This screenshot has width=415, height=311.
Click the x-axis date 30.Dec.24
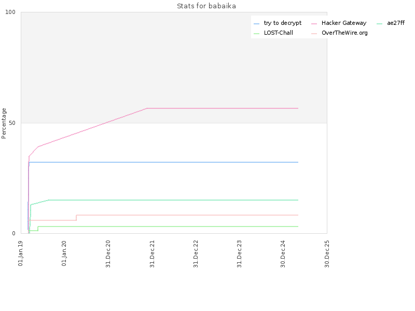pos(283,254)
